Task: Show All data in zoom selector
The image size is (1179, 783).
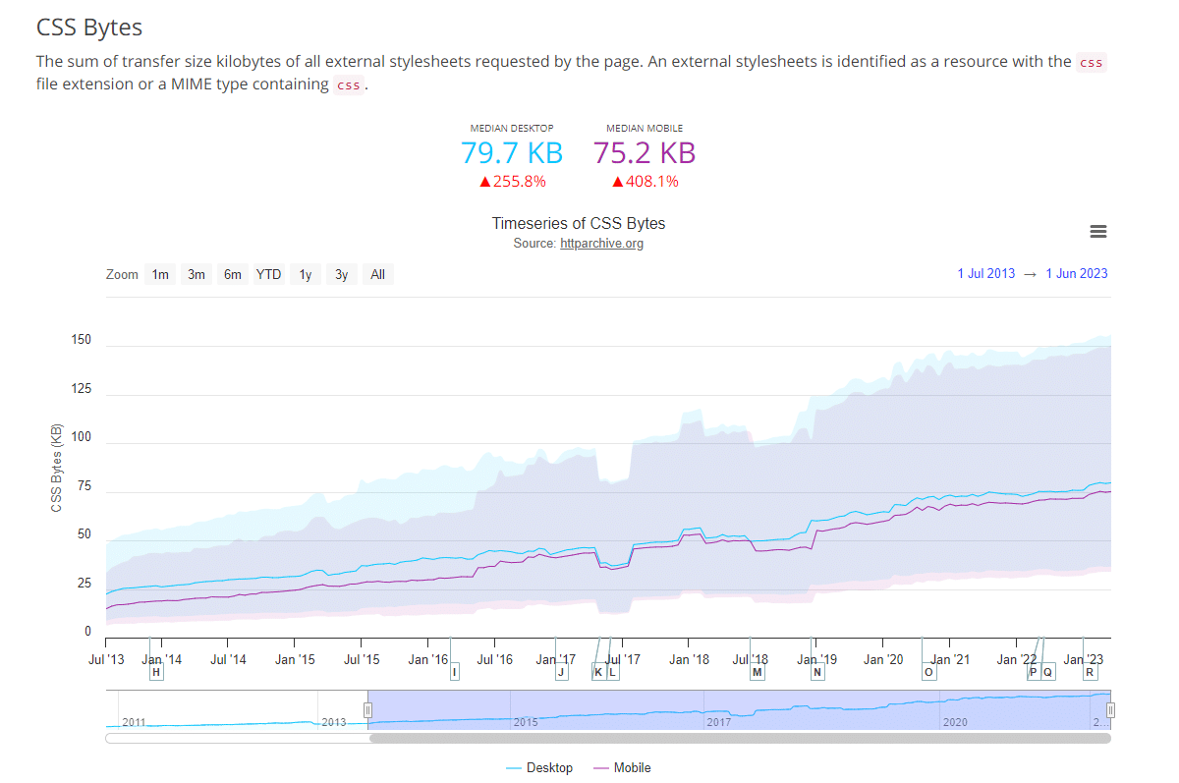Action: (x=377, y=274)
